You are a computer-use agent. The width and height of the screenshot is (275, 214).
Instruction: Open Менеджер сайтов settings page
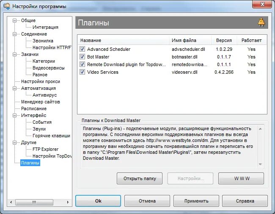(41, 102)
